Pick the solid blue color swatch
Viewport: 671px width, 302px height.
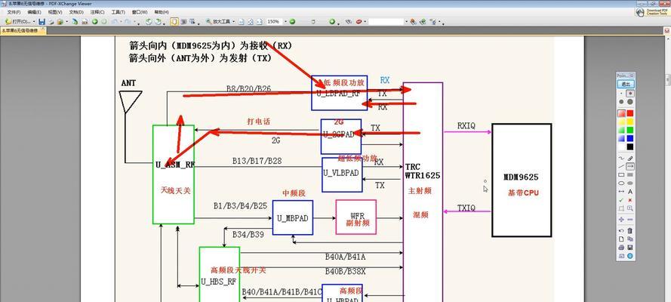(630, 138)
